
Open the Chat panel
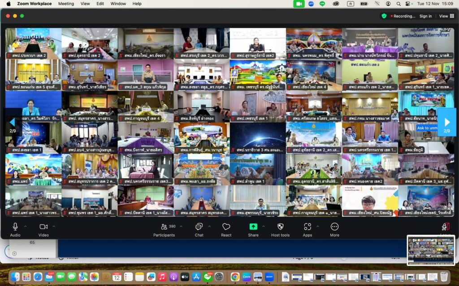[199, 230]
